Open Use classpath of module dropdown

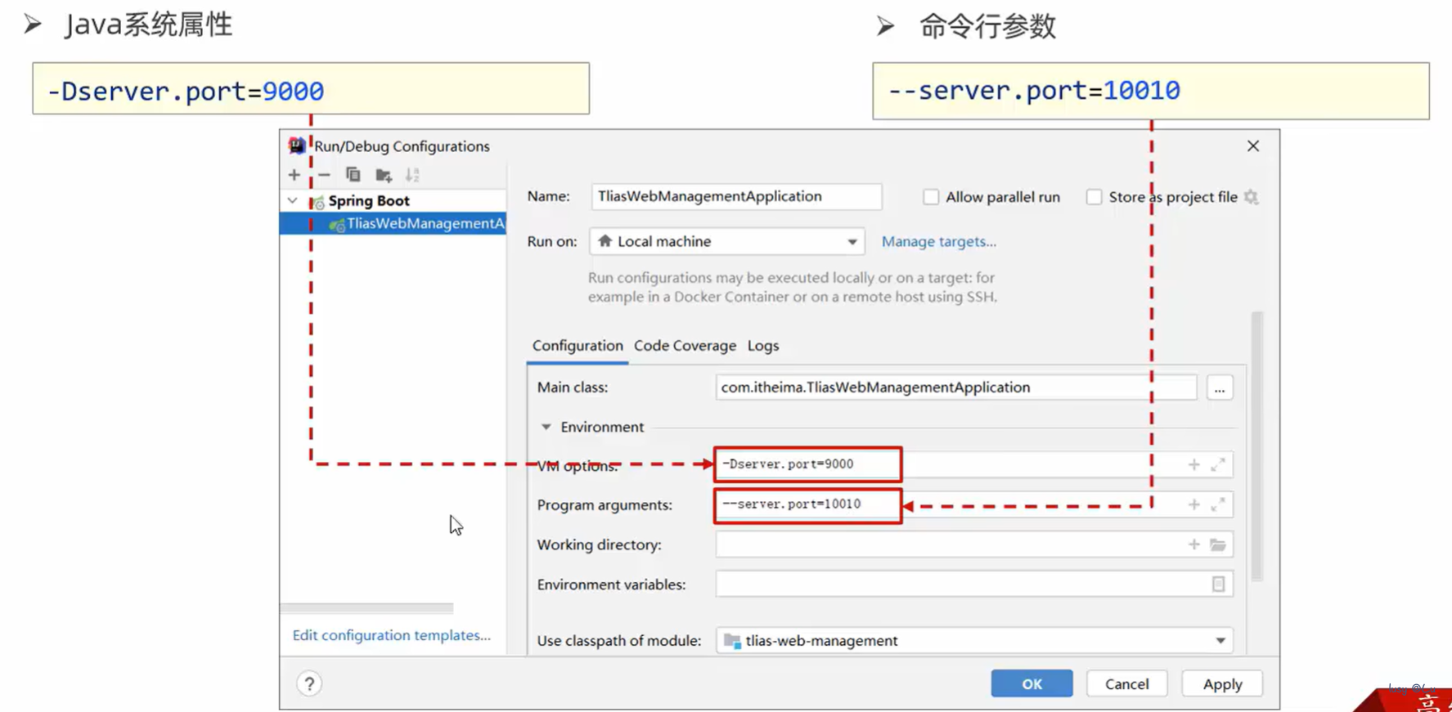click(974, 641)
